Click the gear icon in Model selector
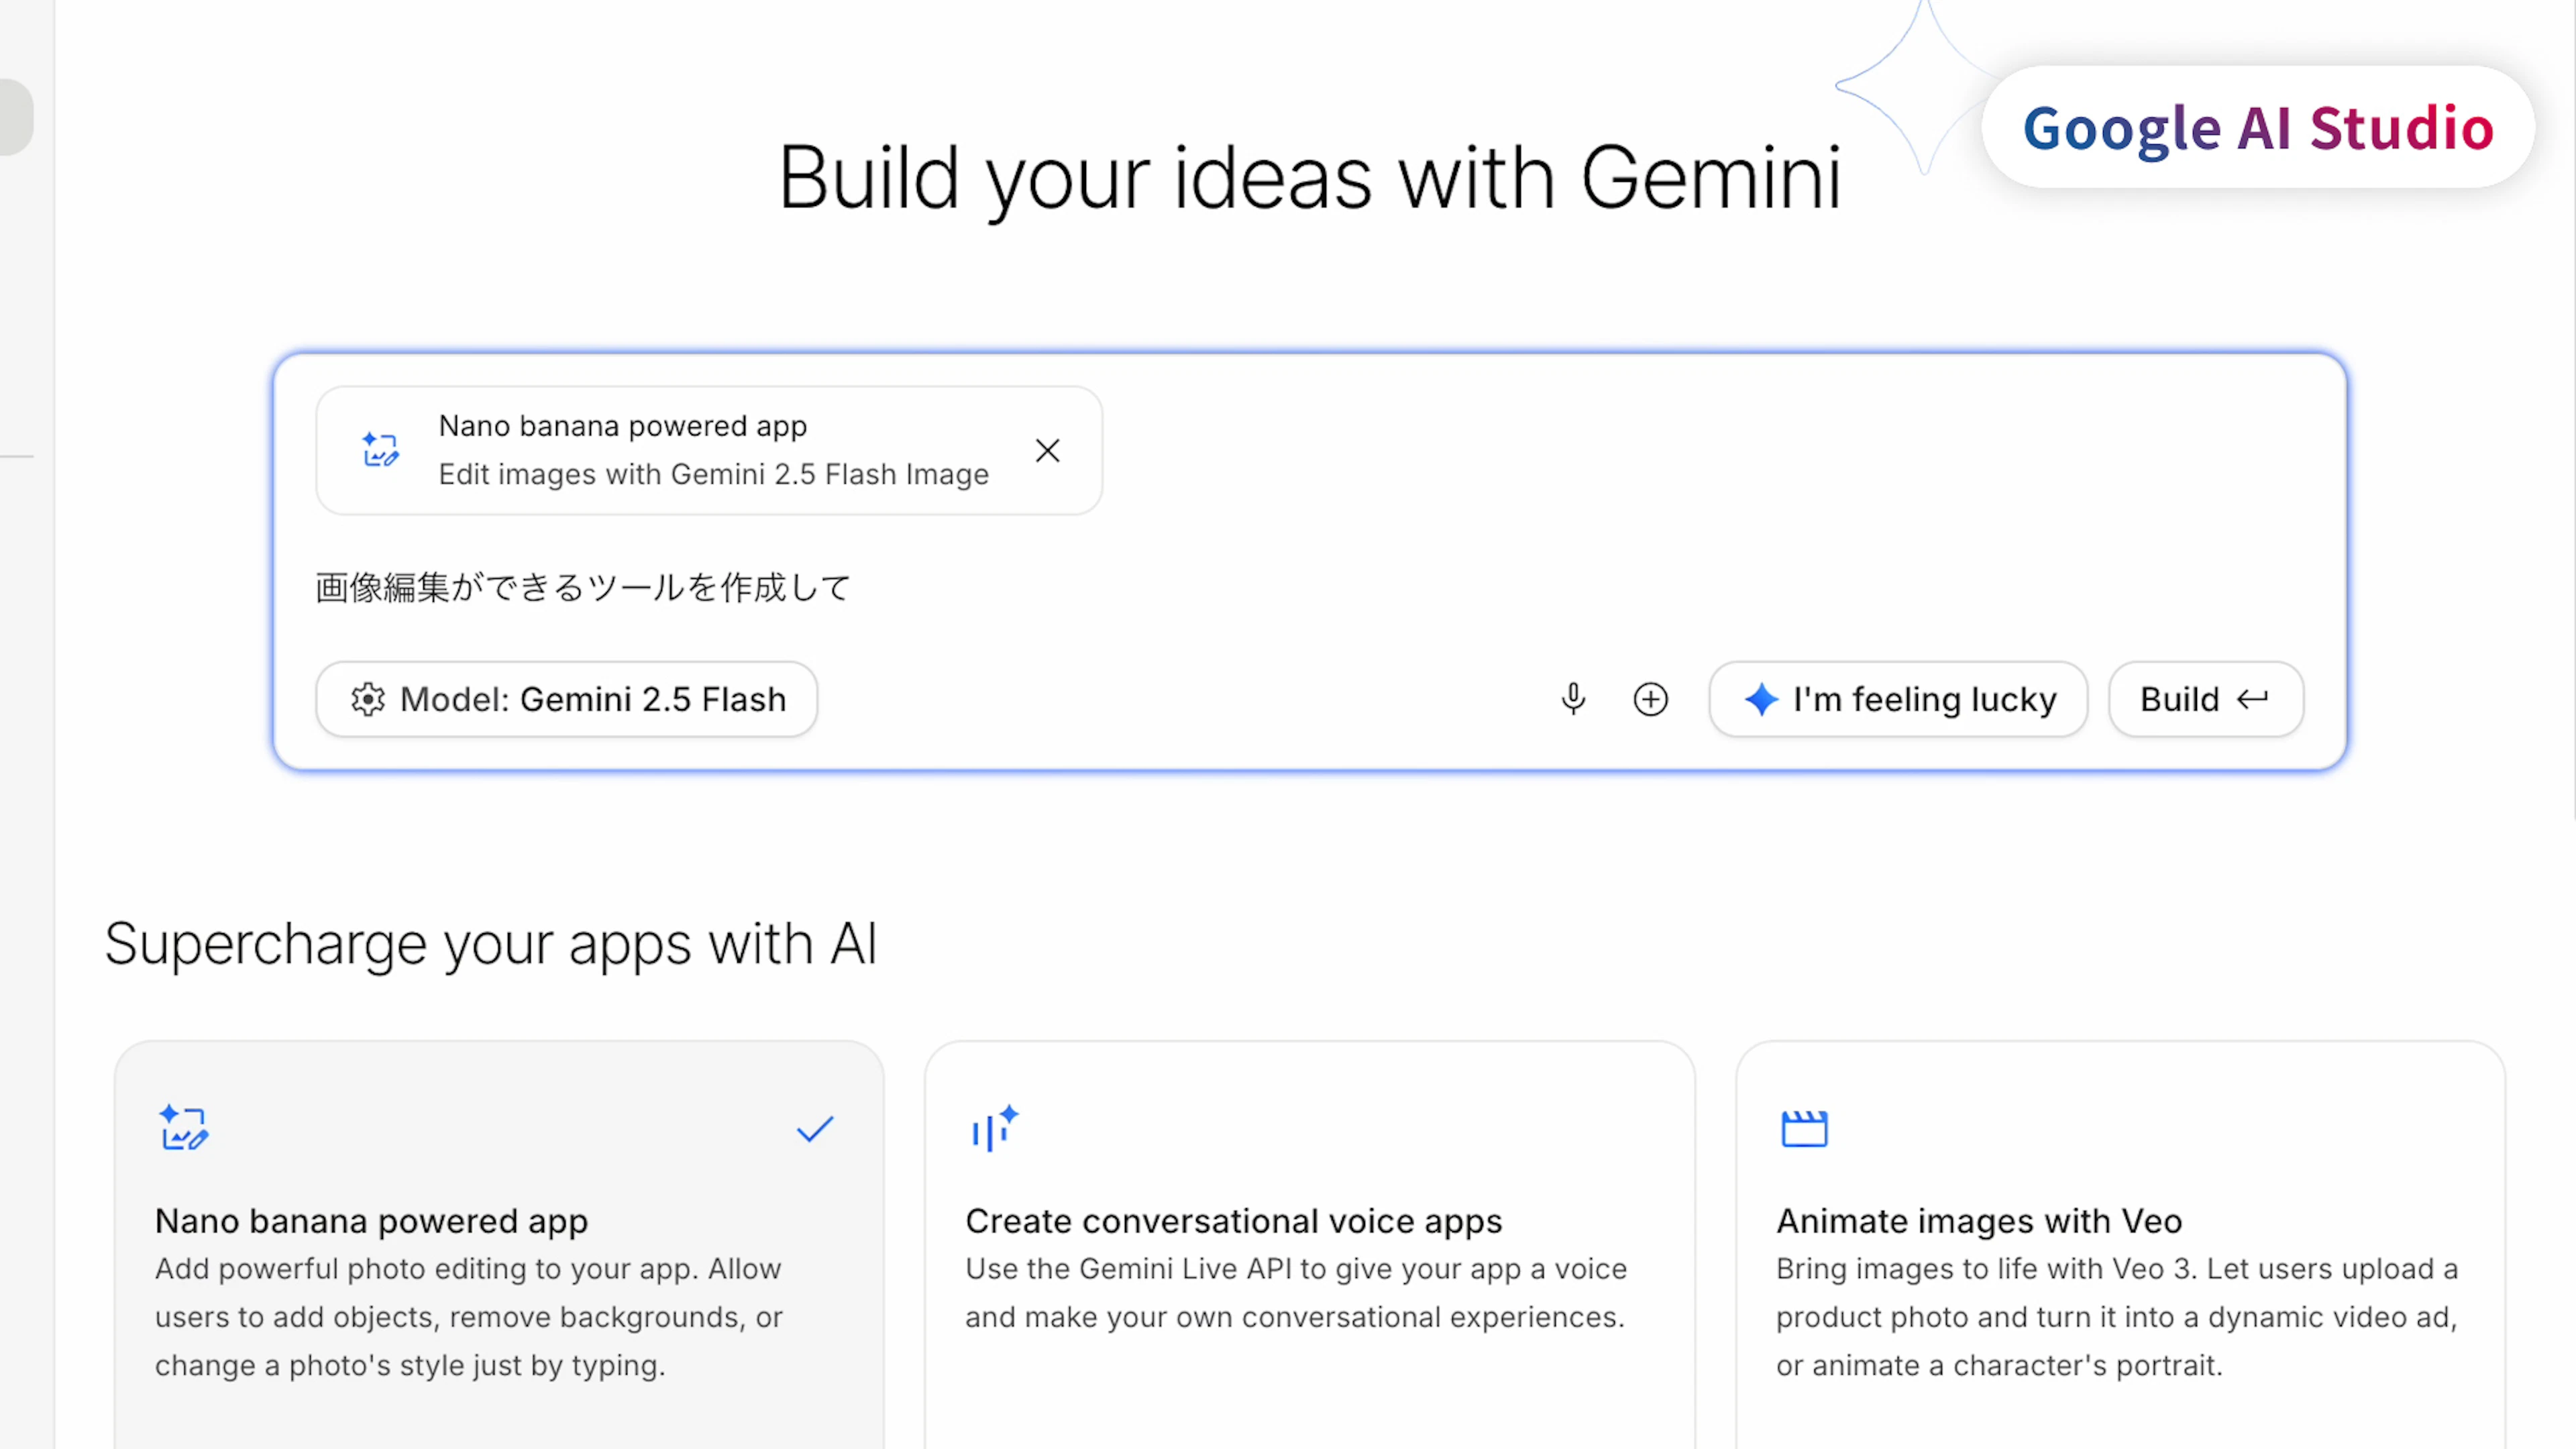The height and width of the screenshot is (1449, 2576). click(x=368, y=699)
